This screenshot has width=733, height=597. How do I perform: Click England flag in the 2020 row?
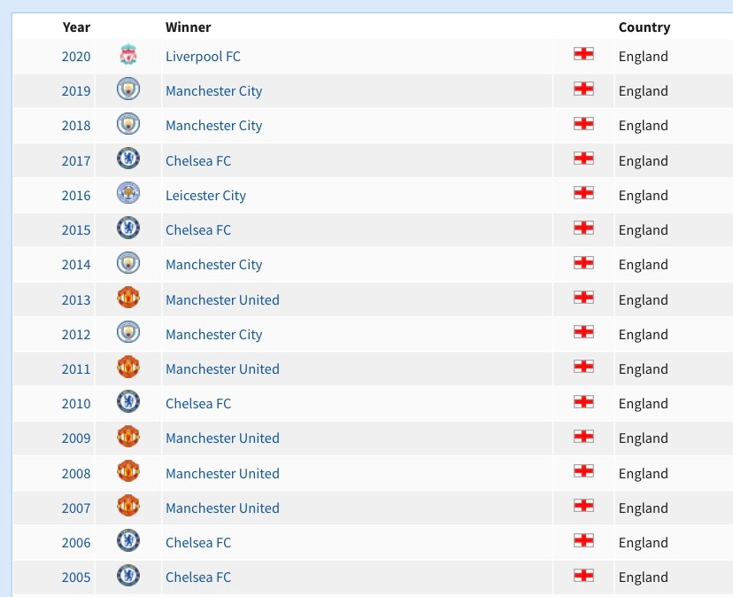(x=583, y=54)
